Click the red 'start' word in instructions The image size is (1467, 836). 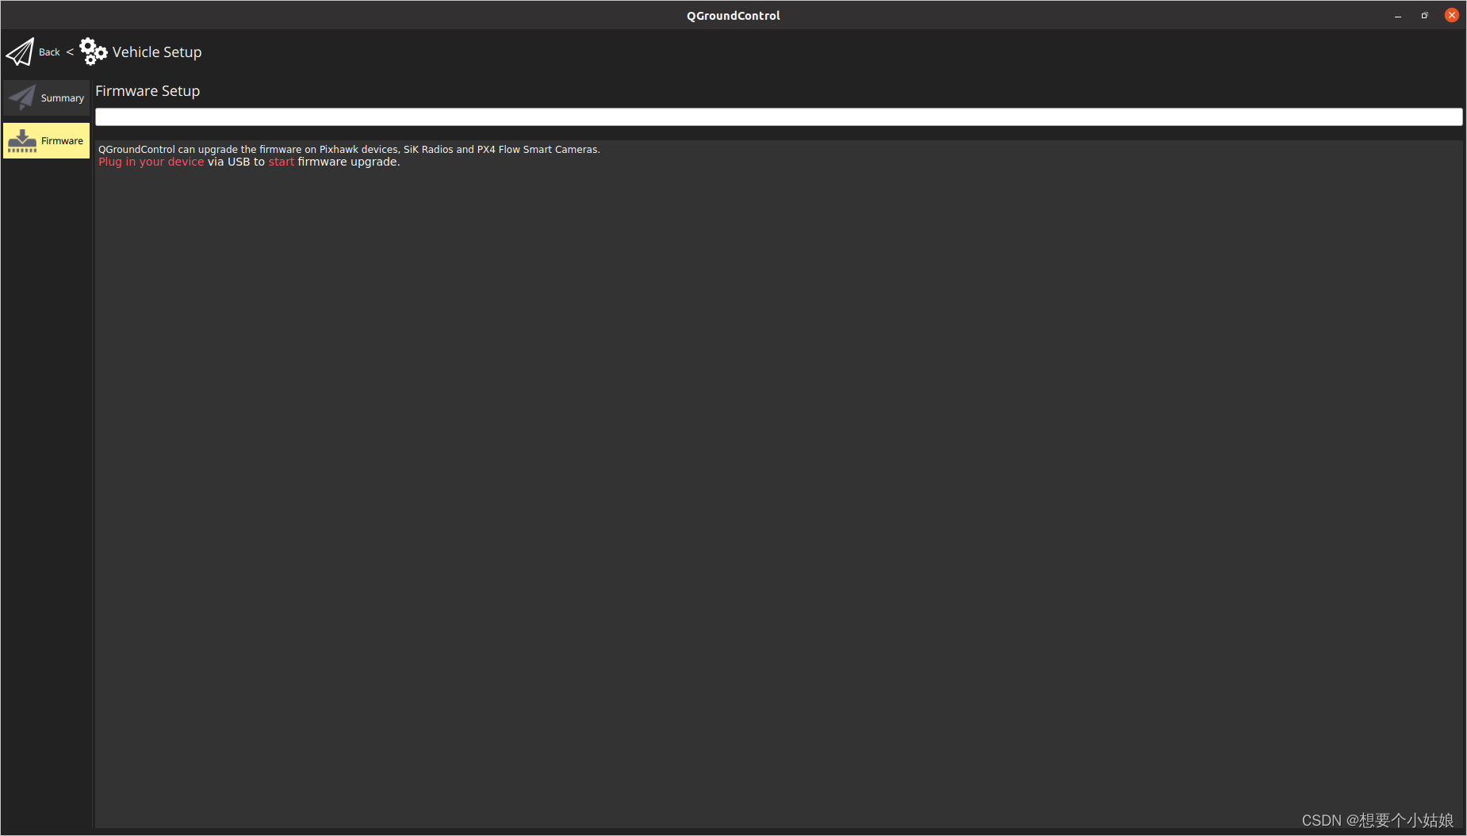coord(282,162)
